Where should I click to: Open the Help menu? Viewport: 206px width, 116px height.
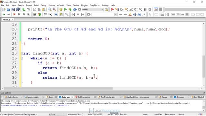(x=113, y=5)
